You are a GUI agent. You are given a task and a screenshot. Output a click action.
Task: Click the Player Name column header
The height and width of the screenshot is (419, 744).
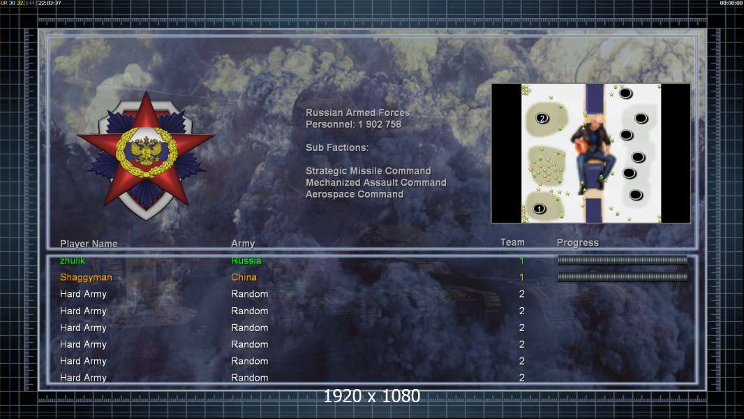click(89, 244)
